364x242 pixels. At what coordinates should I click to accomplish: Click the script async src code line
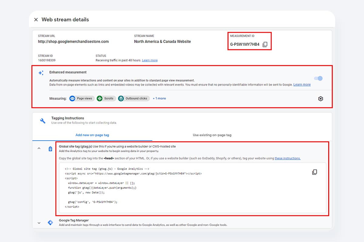tap(133, 174)
